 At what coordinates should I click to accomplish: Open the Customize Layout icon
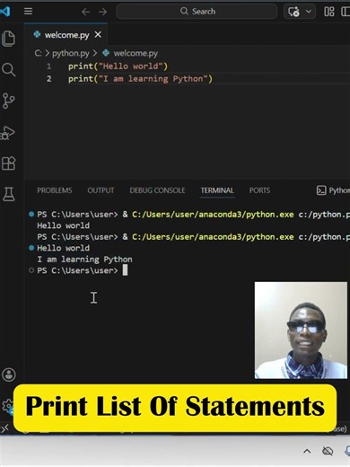(x=329, y=12)
